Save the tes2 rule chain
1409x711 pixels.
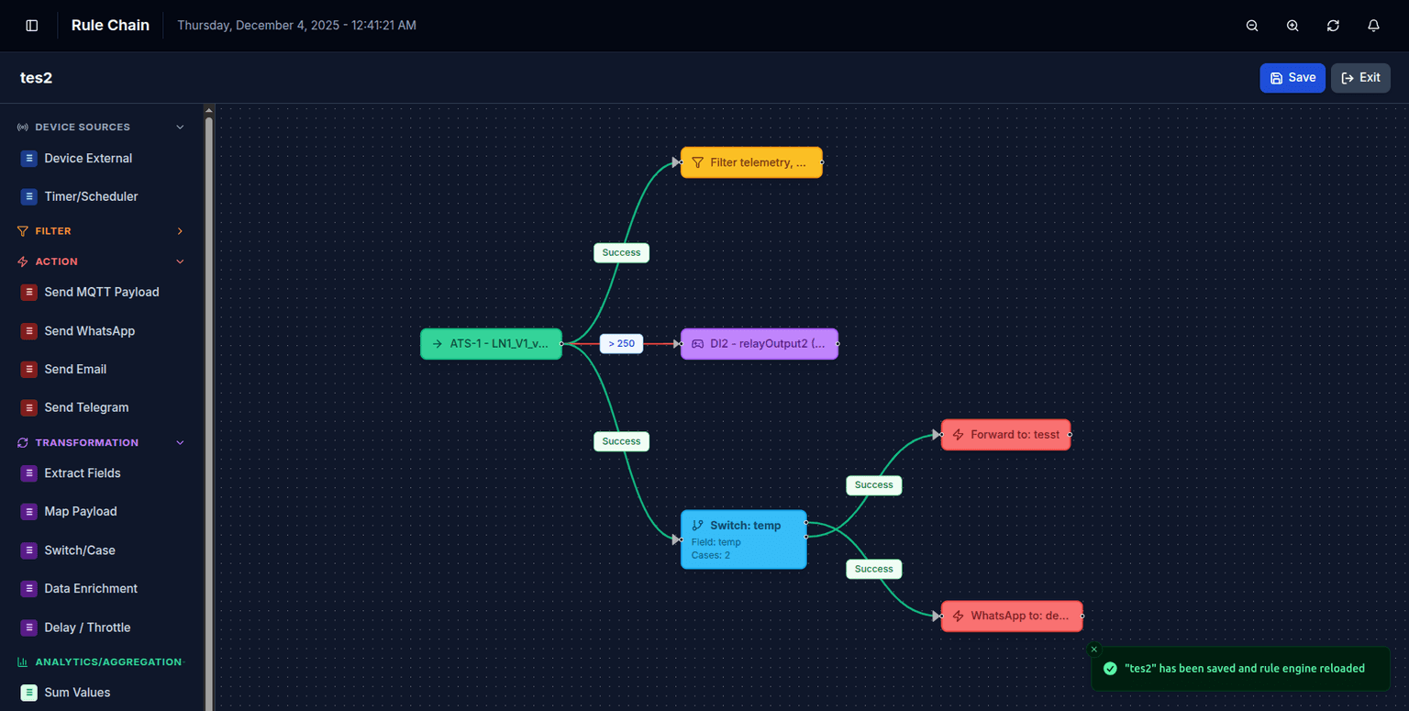click(1292, 78)
